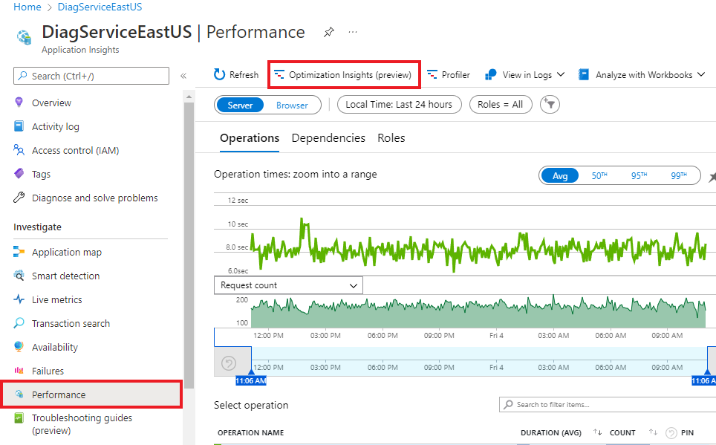Open the Request count dropdown

[289, 285]
